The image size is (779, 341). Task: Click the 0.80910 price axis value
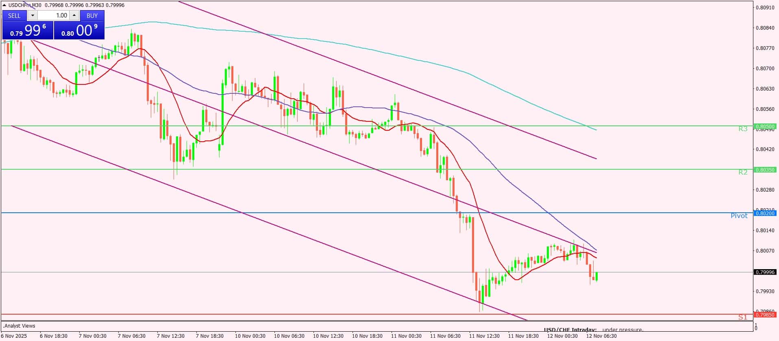[x=765, y=8]
